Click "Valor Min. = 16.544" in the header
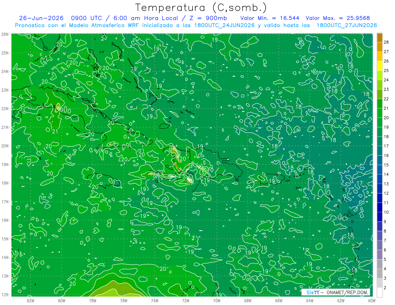The height and width of the screenshot is (305, 395). (270, 18)
